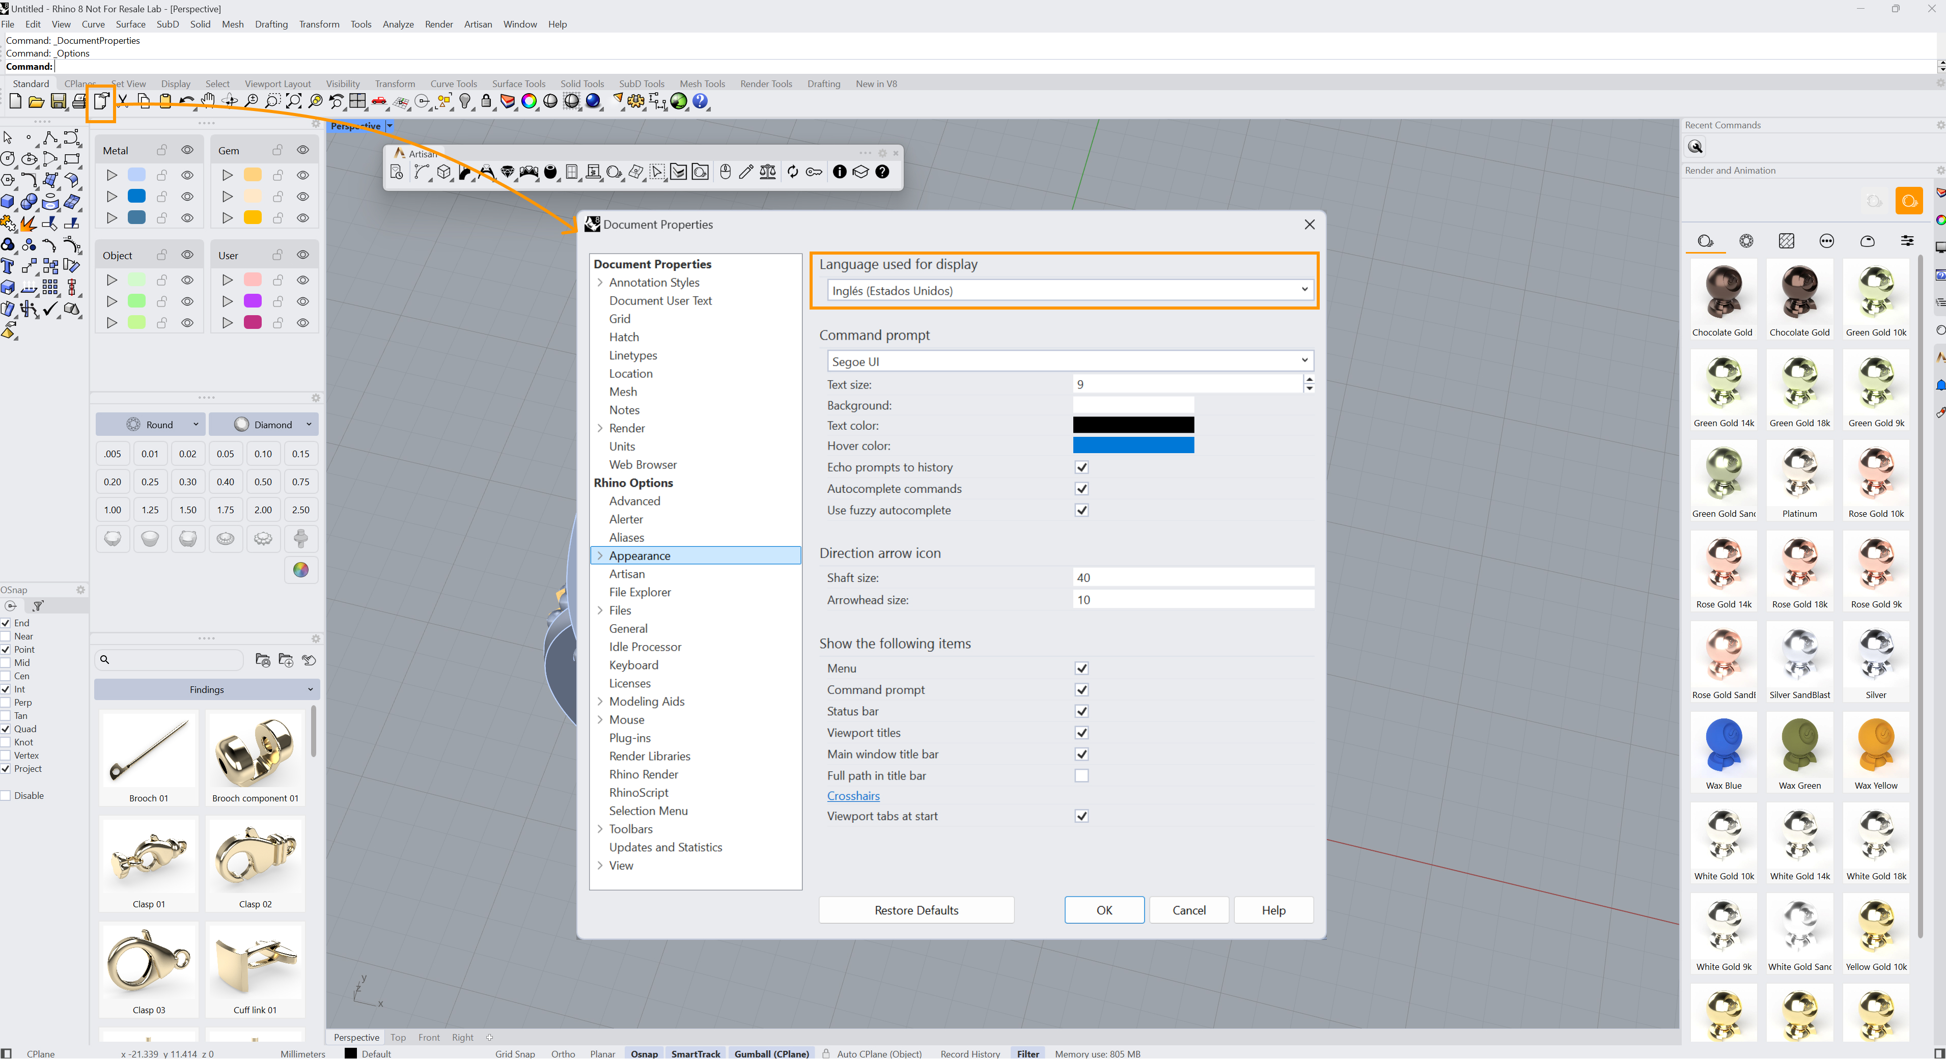Click the Lock objects padlock icon

click(x=487, y=101)
